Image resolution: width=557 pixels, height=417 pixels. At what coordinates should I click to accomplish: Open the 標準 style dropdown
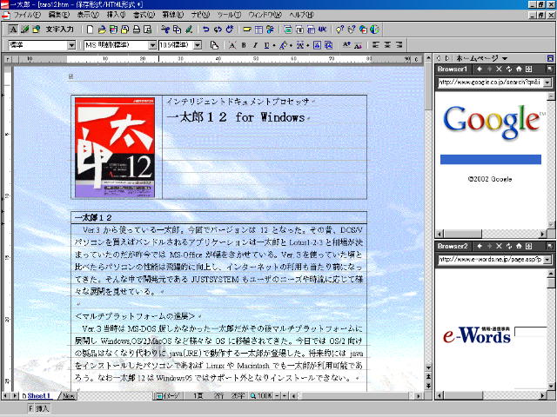[x=71, y=45]
